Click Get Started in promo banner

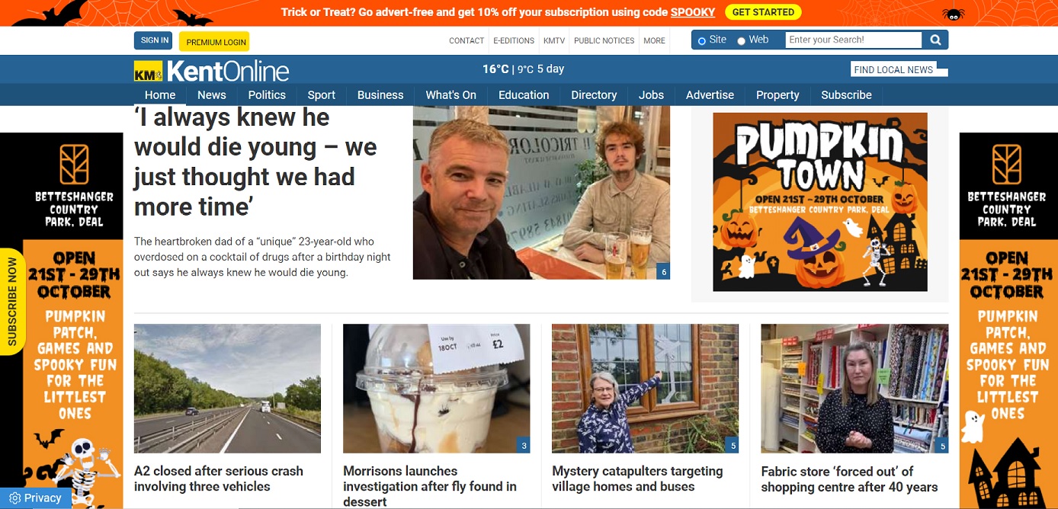(763, 12)
